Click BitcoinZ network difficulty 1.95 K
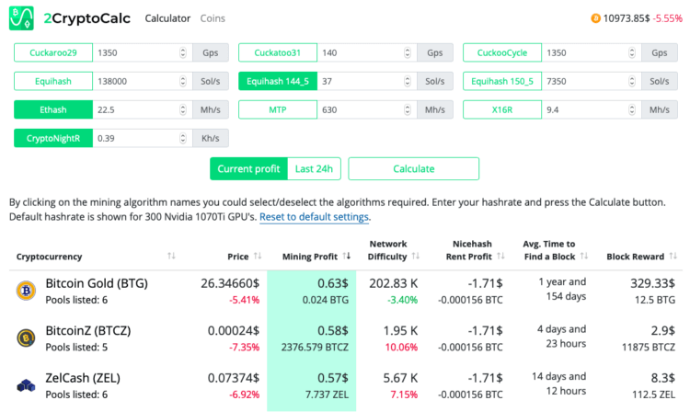The image size is (690, 412). [400, 331]
